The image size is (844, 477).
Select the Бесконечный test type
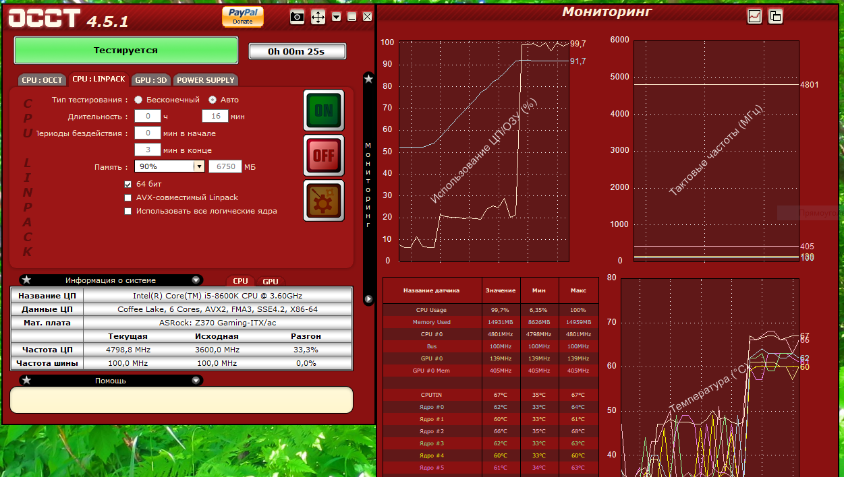click(138, 100)
